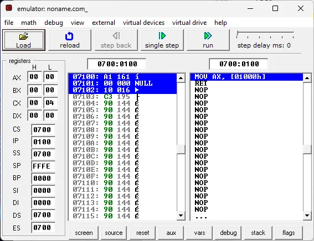Image resolution: width=314 pixels, height=241 pixels.
Task: Click the emulator app icon in title bar
Action: click(x=9, y=8)
